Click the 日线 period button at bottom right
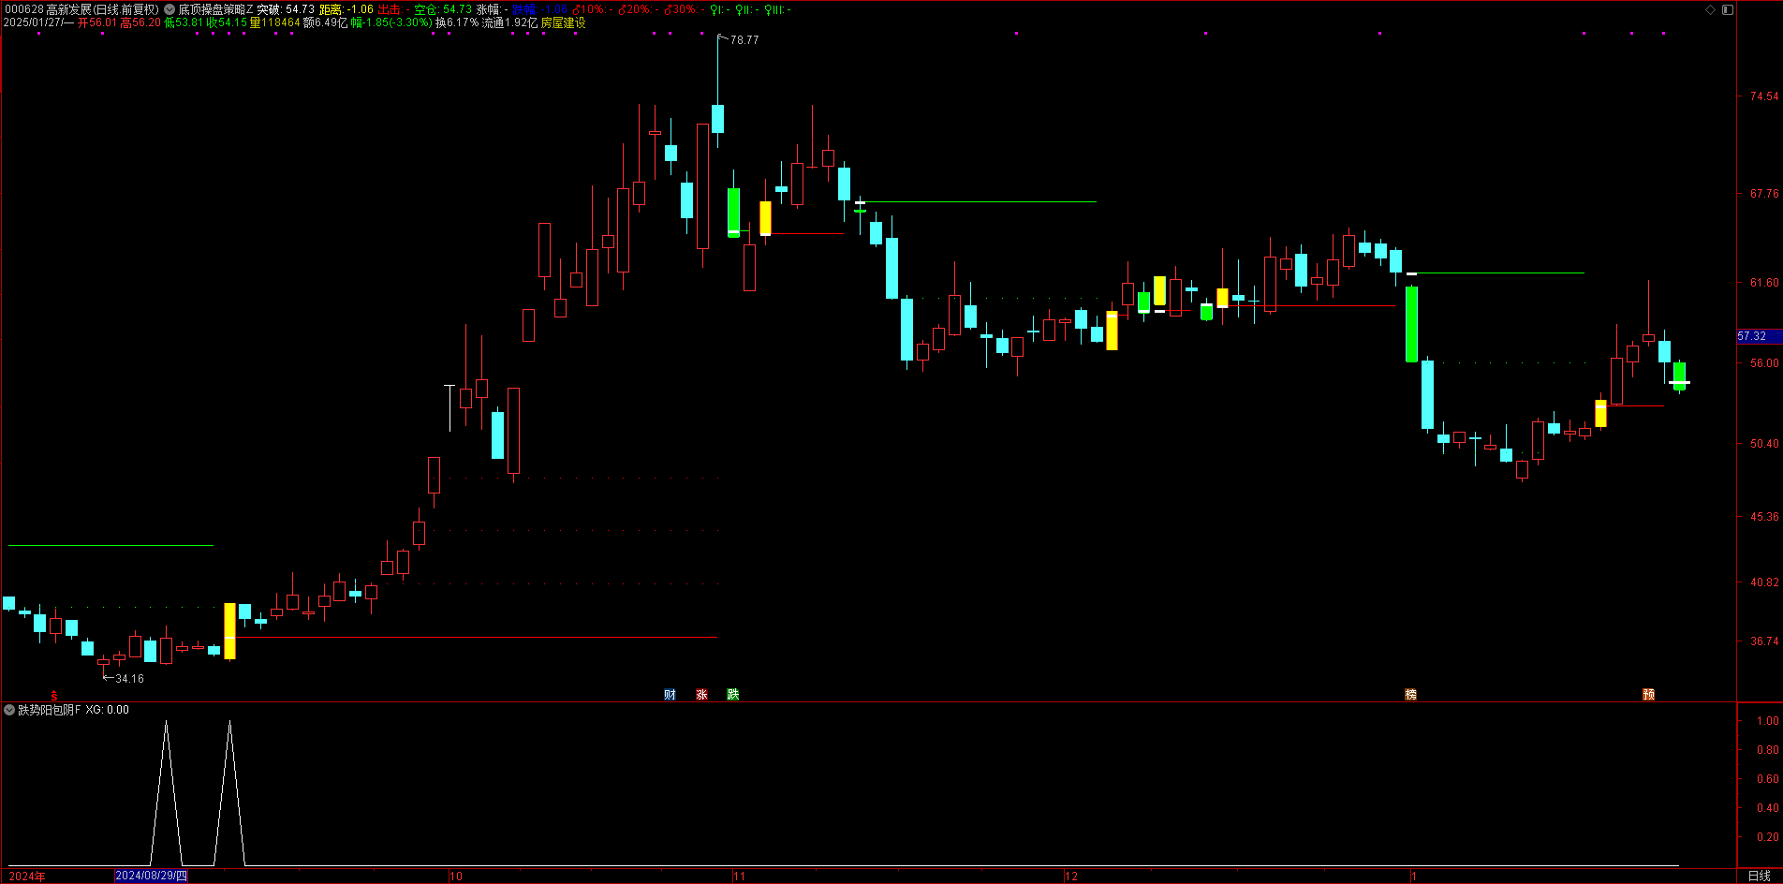 click(1759, 876)
